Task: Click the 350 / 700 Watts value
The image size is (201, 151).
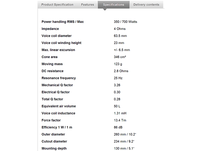Action: (x=125, y=22)
